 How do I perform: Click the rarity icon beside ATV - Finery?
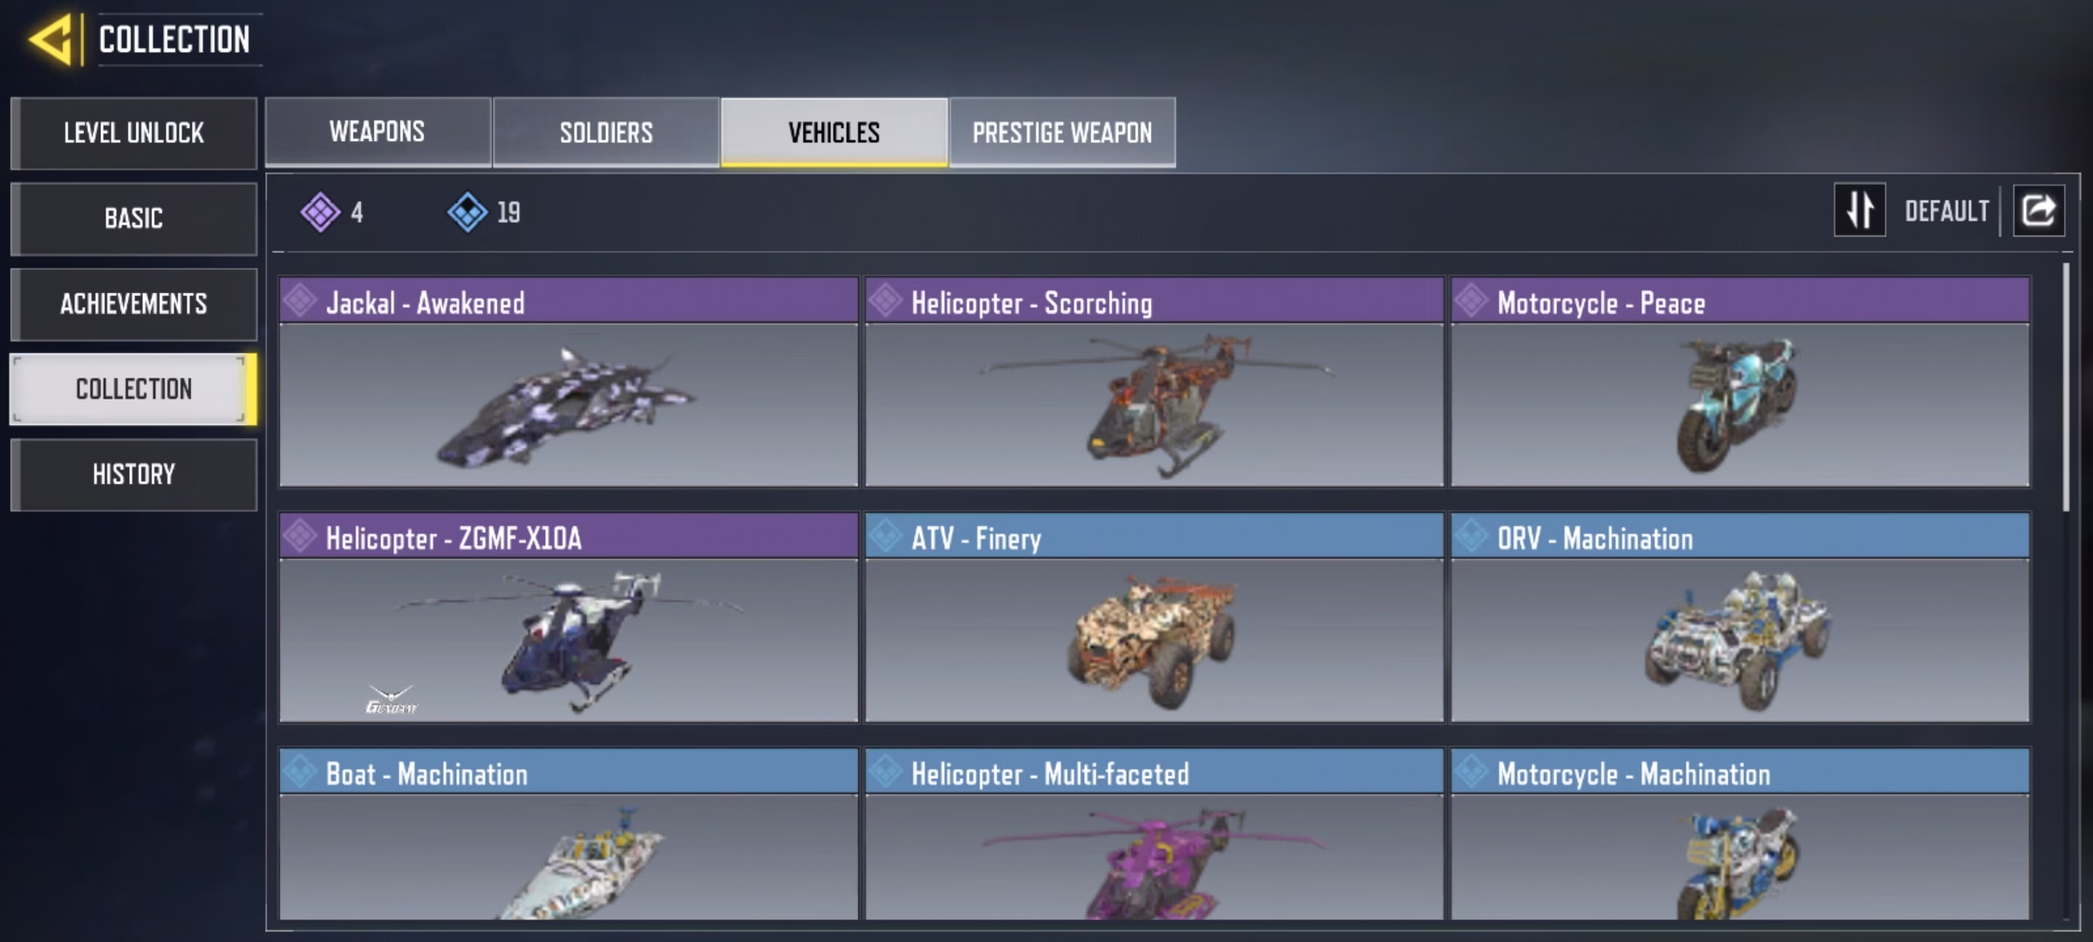[x=885, y=536]
